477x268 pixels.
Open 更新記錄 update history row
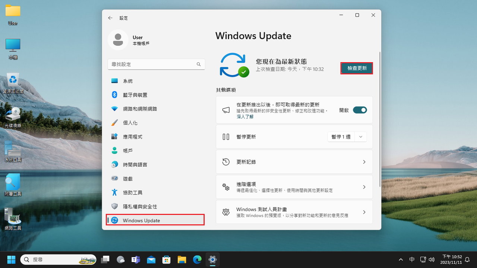coord(294,162)
